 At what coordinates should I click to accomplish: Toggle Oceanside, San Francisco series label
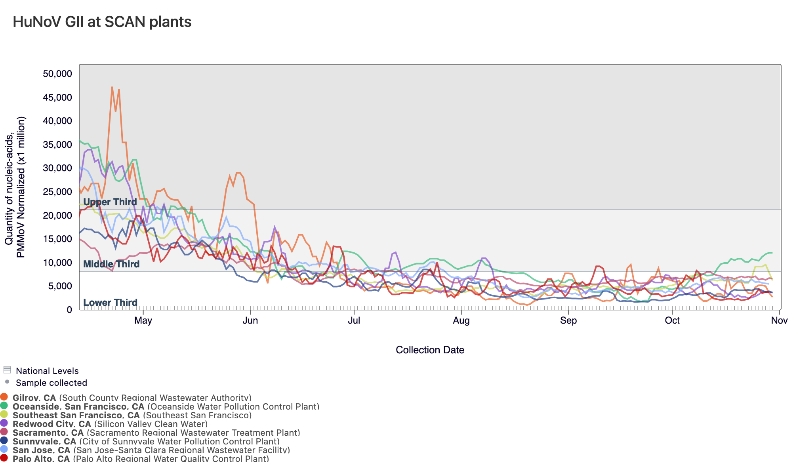pyautogui.click(x=78, y=406)
